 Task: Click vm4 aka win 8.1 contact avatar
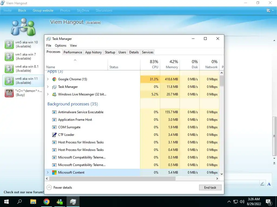click(9, 68)
